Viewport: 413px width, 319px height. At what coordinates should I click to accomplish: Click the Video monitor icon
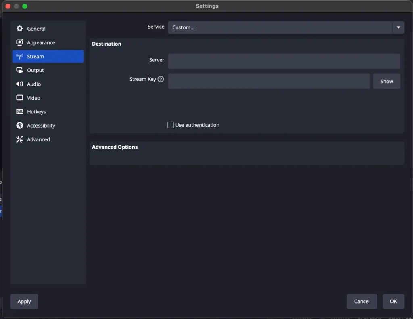tap(19, 98)
